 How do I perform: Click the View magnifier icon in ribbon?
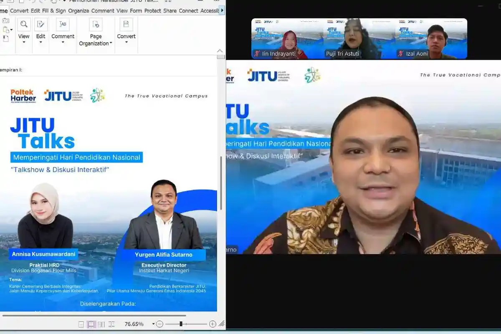[x=24, y=25]
